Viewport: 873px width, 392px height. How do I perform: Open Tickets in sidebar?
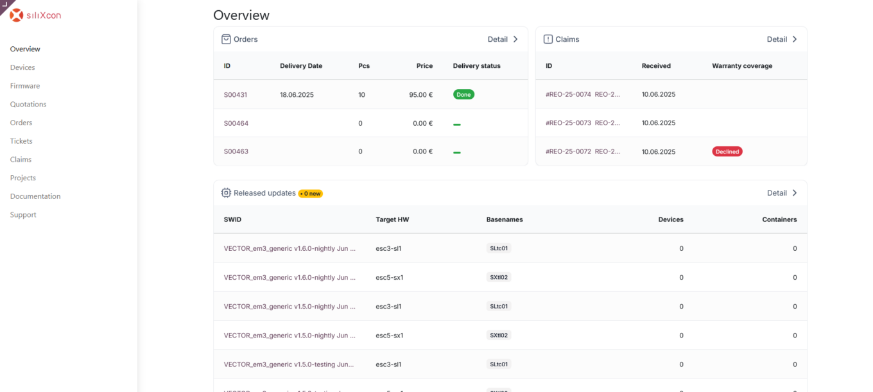coord(21,141)
